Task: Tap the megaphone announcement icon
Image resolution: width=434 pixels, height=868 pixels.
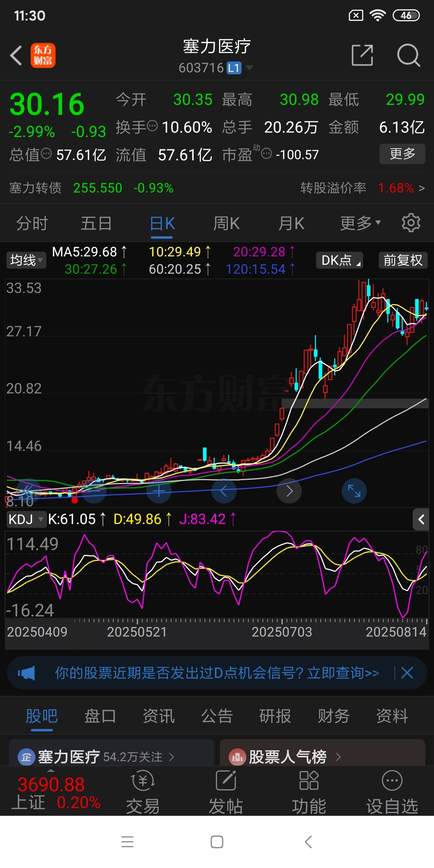Action: point(27,673)
